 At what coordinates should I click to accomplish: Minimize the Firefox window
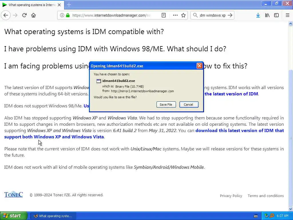266,3
